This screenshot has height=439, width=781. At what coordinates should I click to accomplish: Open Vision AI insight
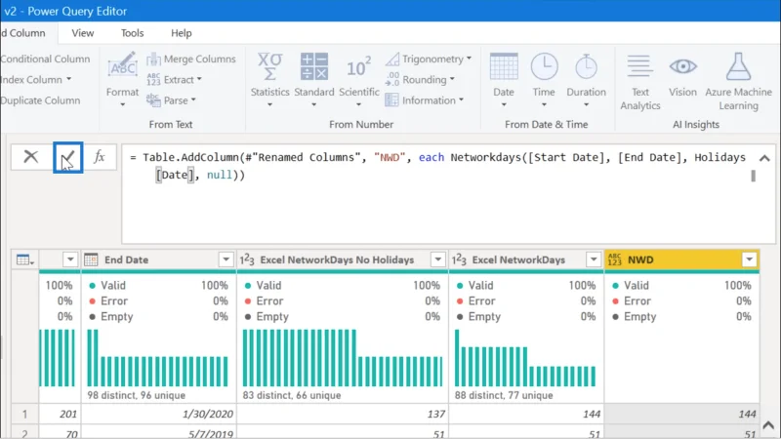682,77
